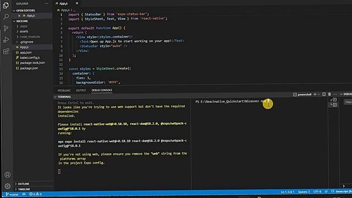This screenshot has height=198, width=352.
Task: Open the Search view in the activity bar
Action: tap(6, 16)
